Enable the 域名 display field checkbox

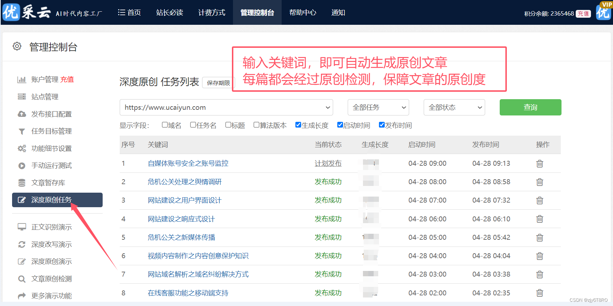click(164, 125)
